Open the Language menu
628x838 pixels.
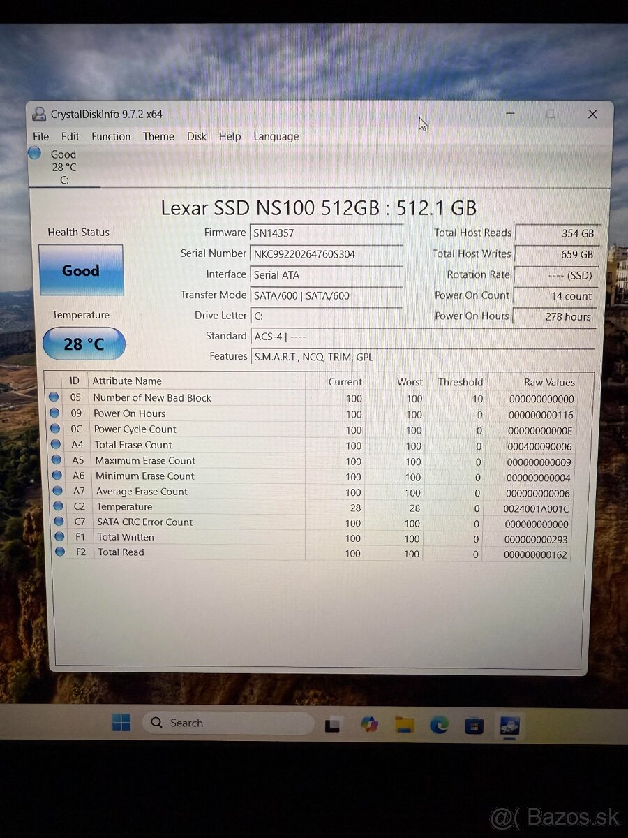pyautogui.click(x=276, y=136)
